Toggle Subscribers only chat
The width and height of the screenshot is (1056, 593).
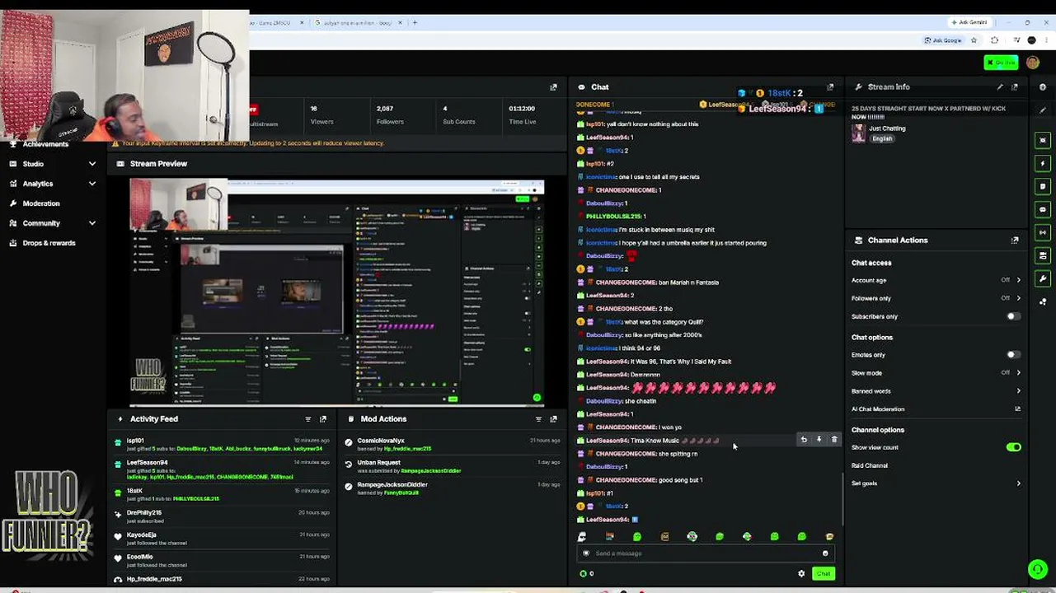(1013, 316)
